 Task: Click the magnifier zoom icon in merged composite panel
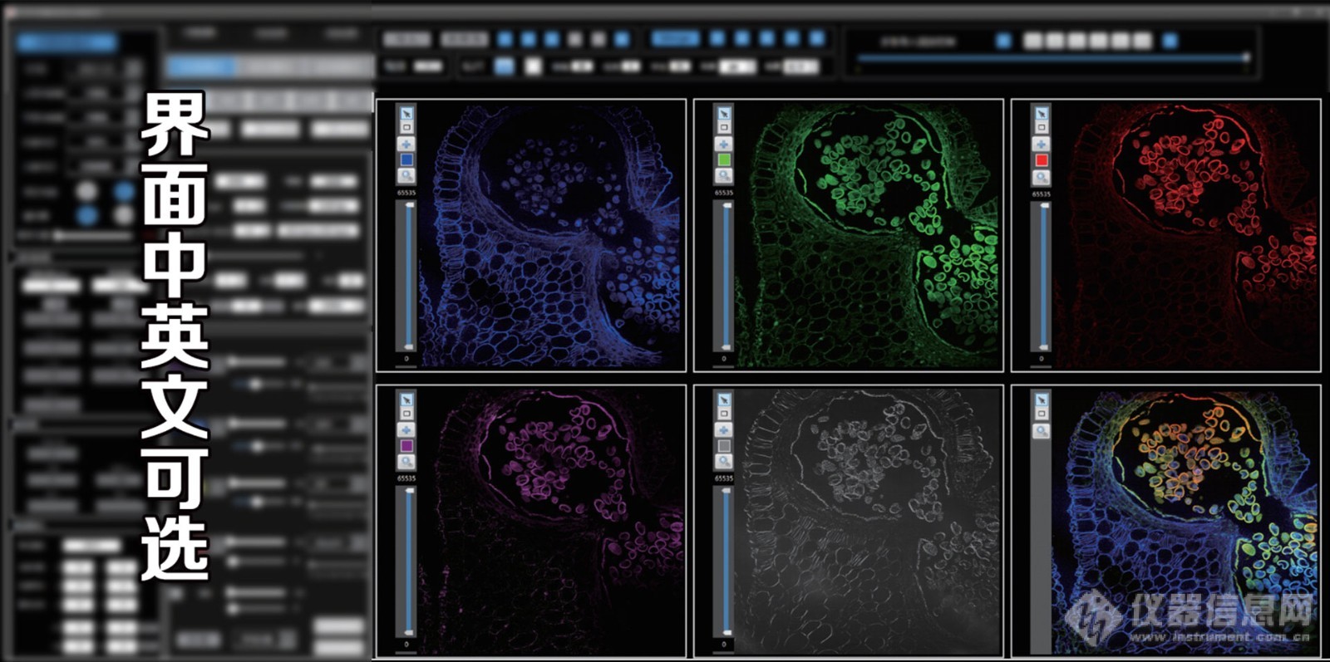(x=1042, y=430)
